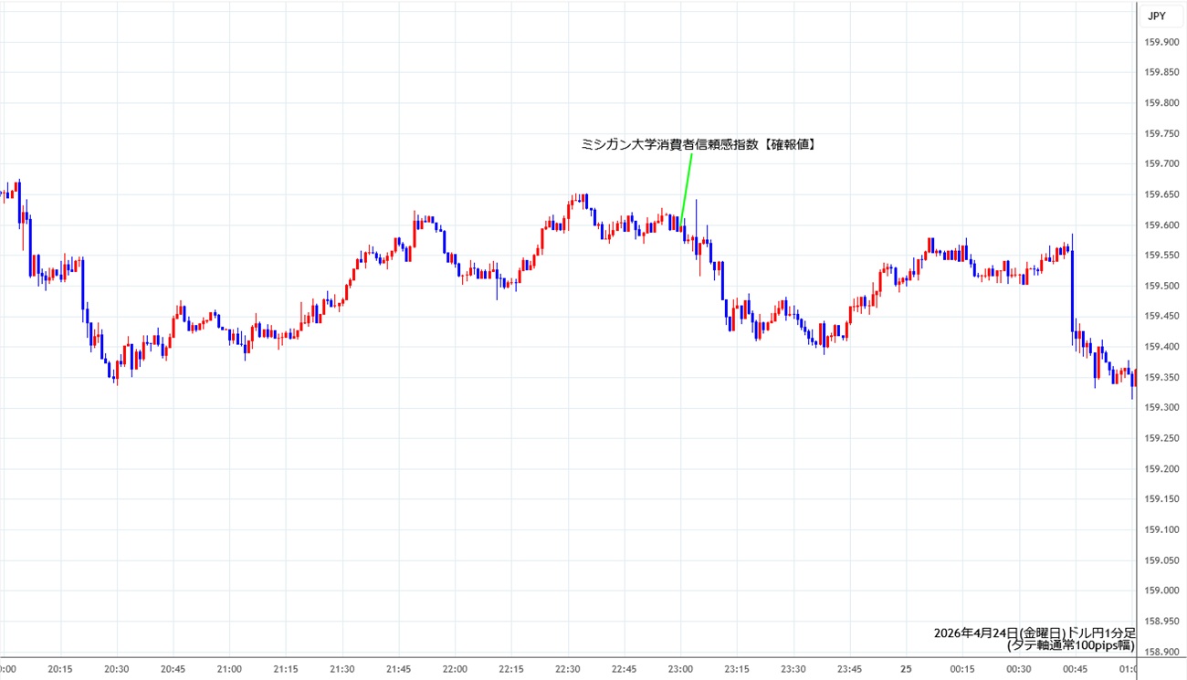
Task: Click the JPY currency label button
Action: [1156, 16]
